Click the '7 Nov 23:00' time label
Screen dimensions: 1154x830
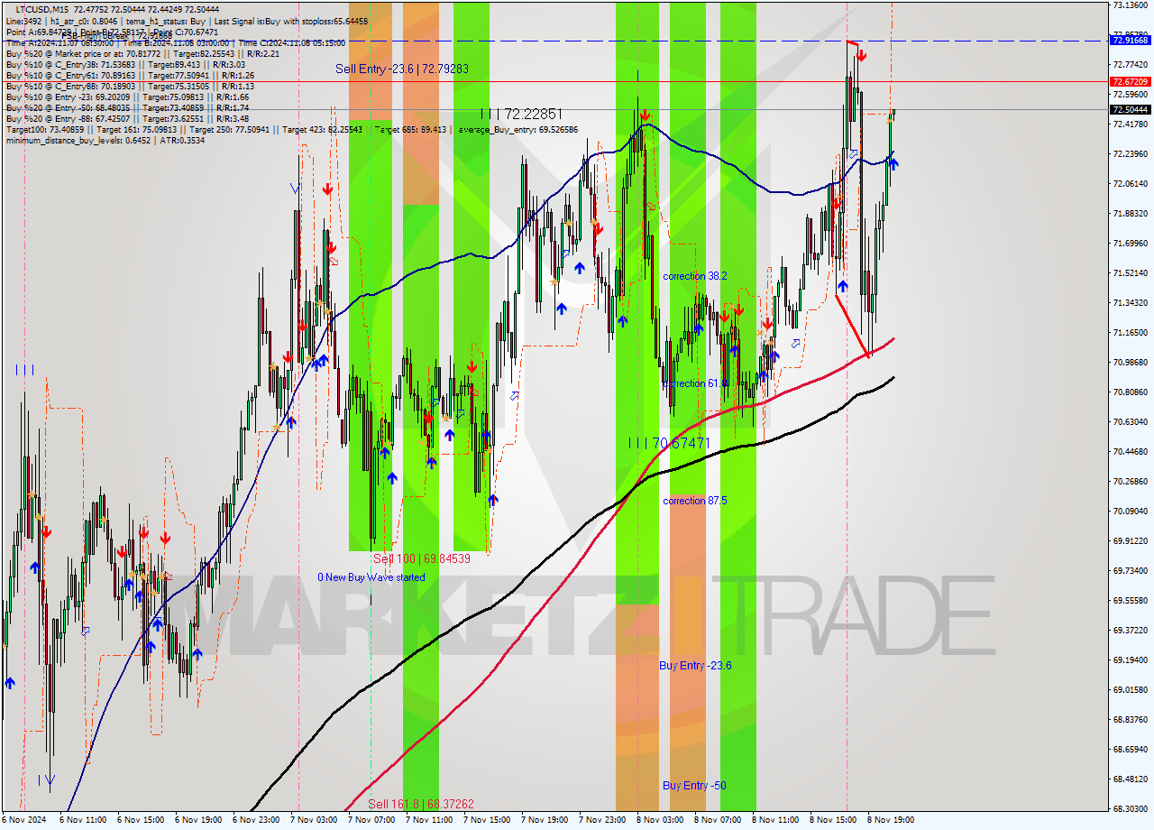(x=602, y=820)
